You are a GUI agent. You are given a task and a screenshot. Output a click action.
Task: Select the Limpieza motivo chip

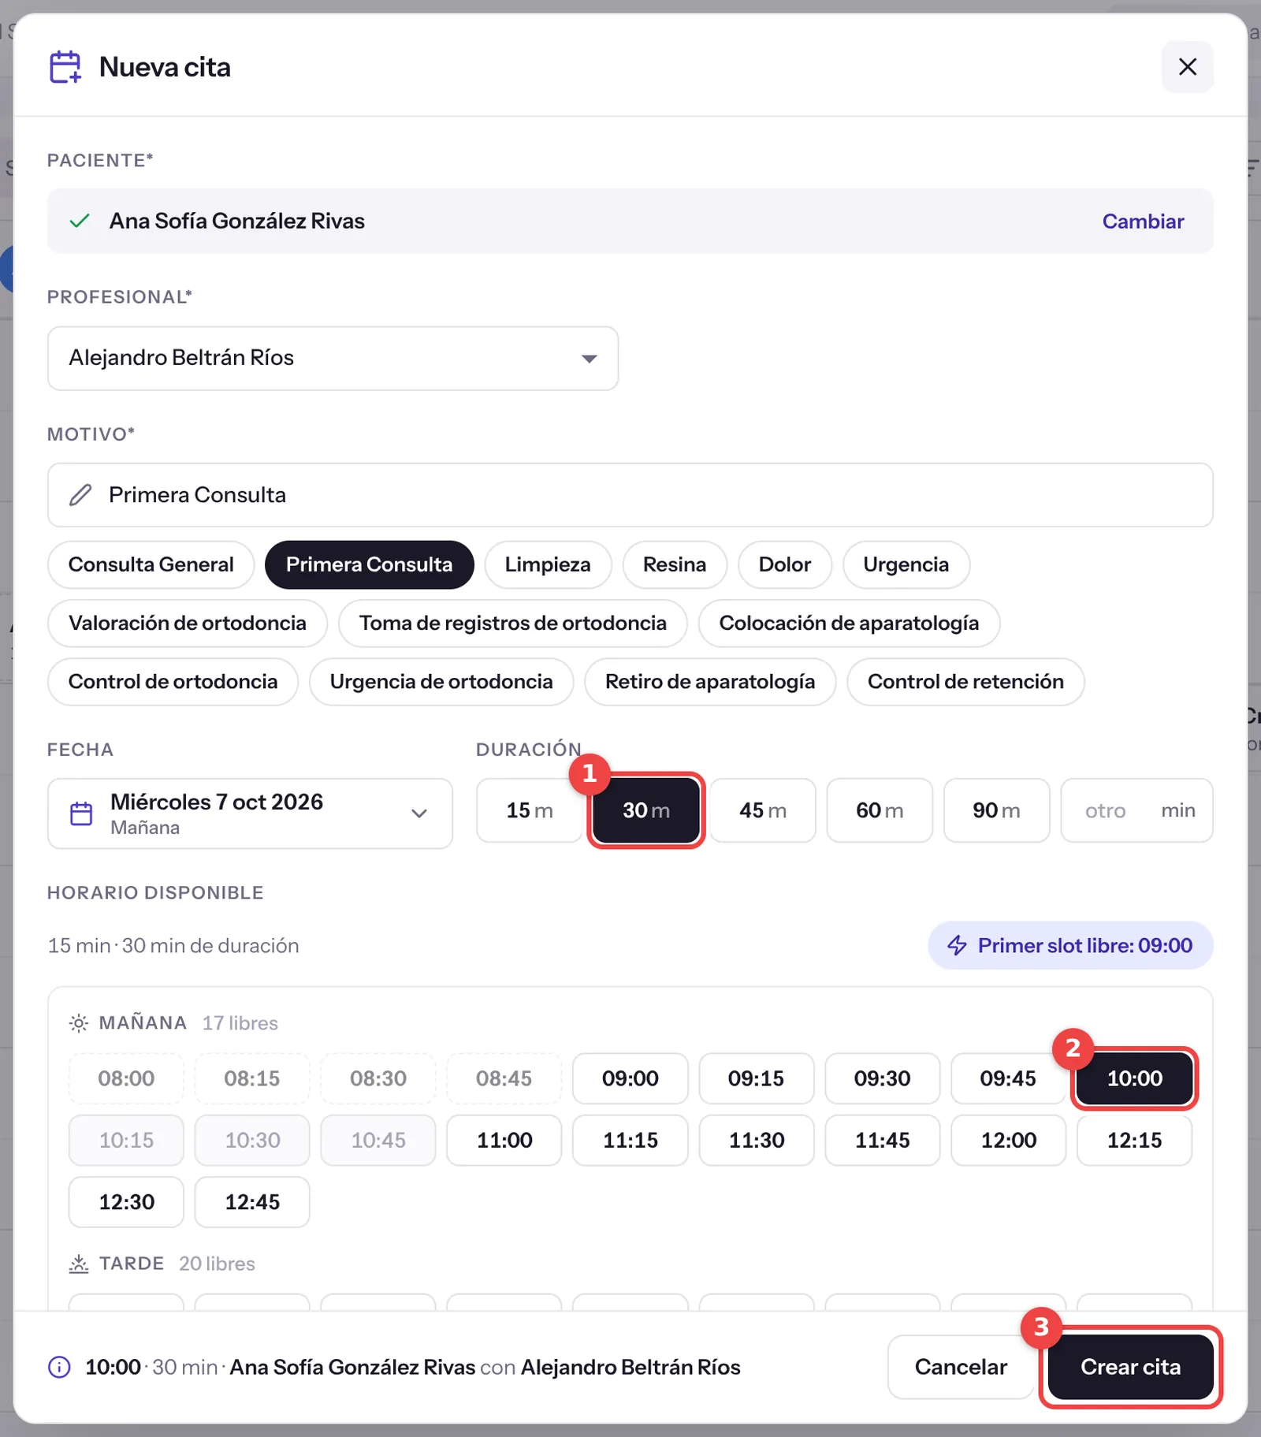(548, 564)
